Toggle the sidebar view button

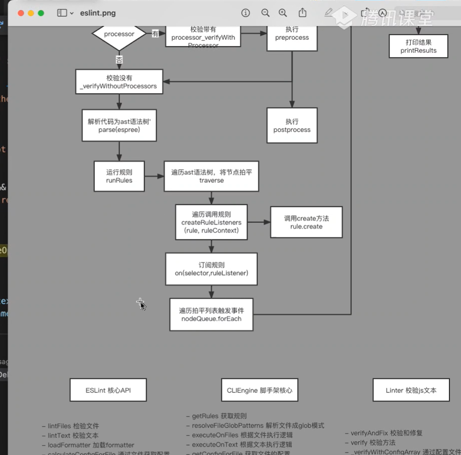coord(62,13)
